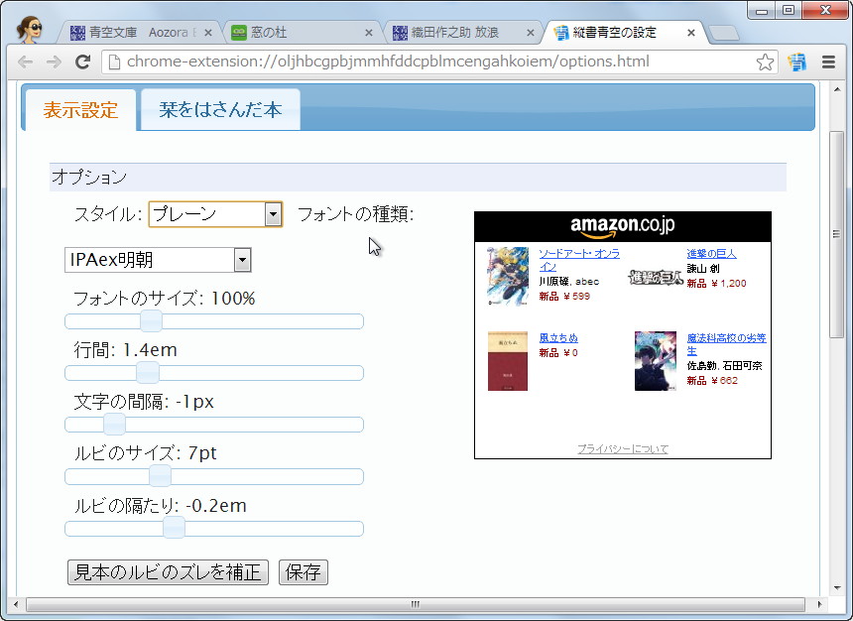853x621 pixels.
Task: Close the 青空文庫 Aozora tab
Action: [208, 33]
